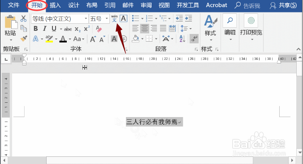Open the 布局 ribbon tab

91,5
